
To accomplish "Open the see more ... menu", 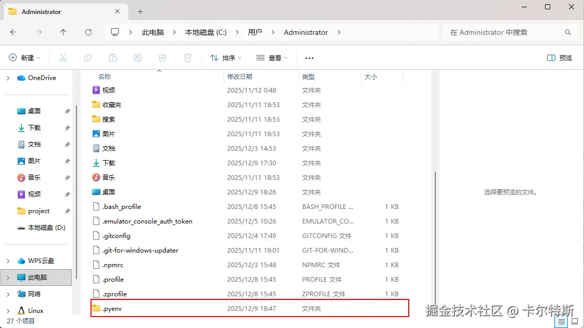I will click(x=309, y=58).
